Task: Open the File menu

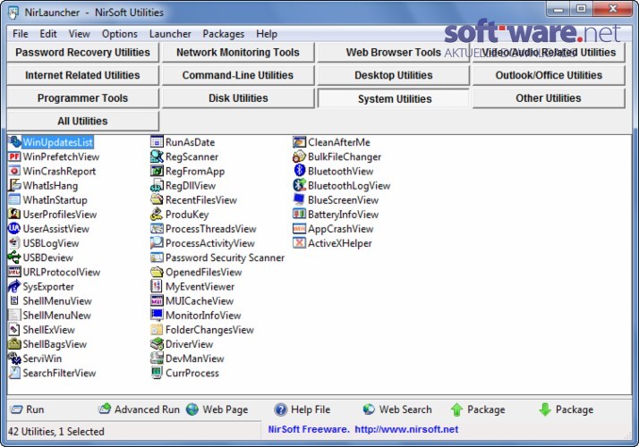Action: [21, 34]
